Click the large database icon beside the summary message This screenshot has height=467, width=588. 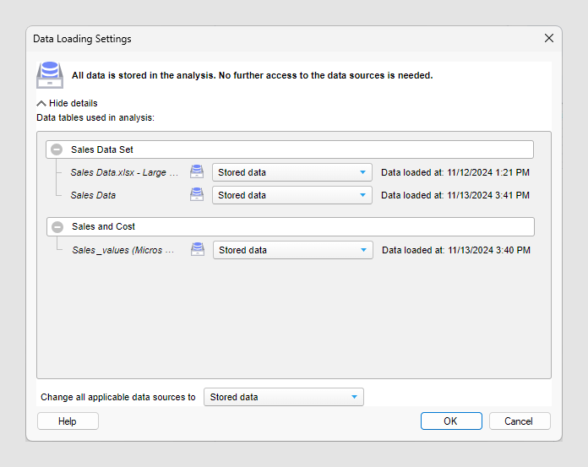click(50, 75)
